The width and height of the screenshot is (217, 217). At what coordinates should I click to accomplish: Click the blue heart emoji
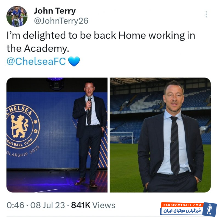coord(74,61)
